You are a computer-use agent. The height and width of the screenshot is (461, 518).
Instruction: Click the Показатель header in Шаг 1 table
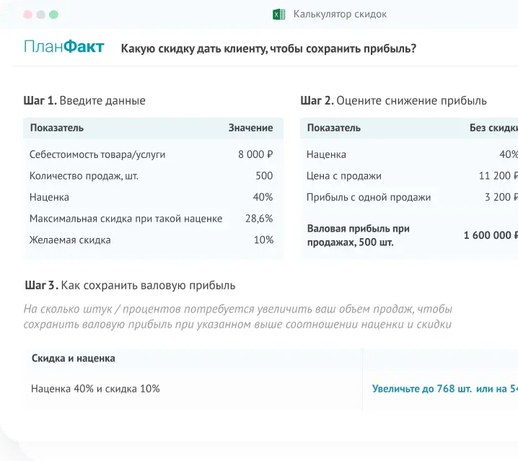[x=56, y=128]
